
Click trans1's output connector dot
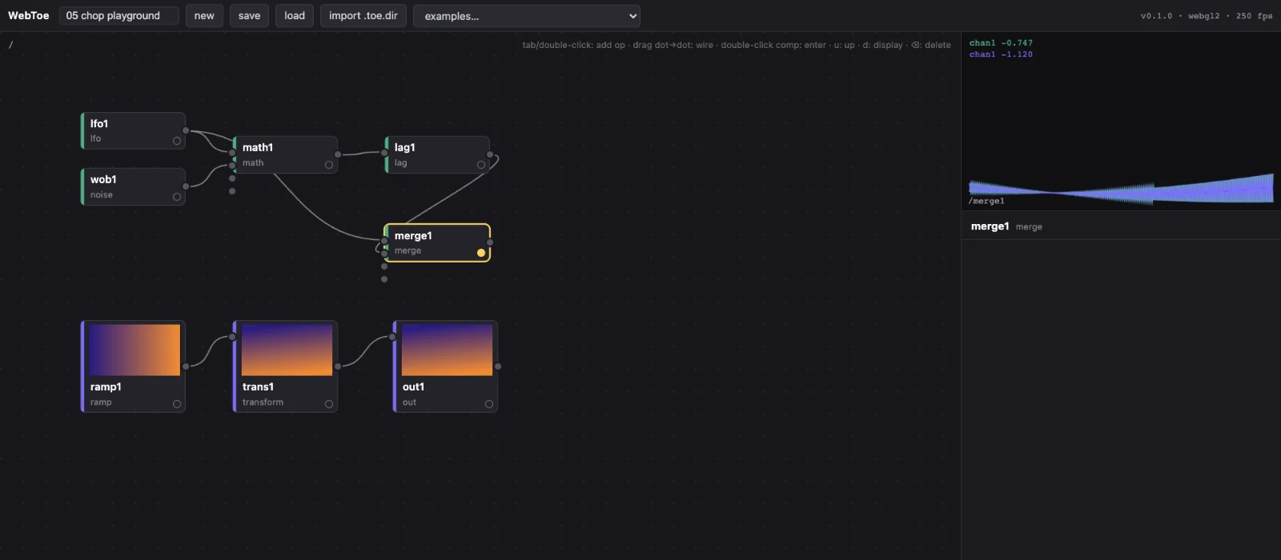pyautogui.click(x=338, y=366)
